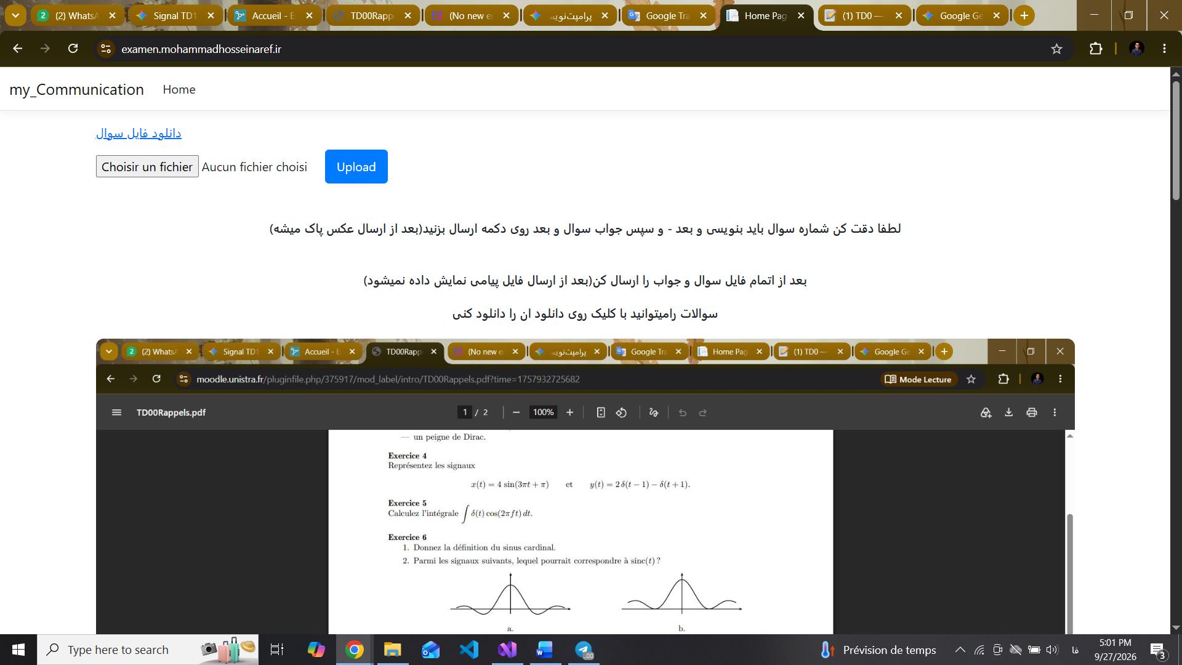The width and height of the screenshot is (1182, 665).
Task: Open Outlook from the taskbar
Action: pyautogui.click(x=430, y=650)
